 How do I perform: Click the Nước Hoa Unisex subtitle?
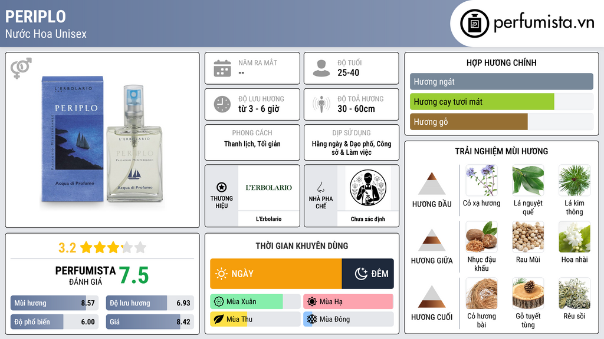click(46, 34)
